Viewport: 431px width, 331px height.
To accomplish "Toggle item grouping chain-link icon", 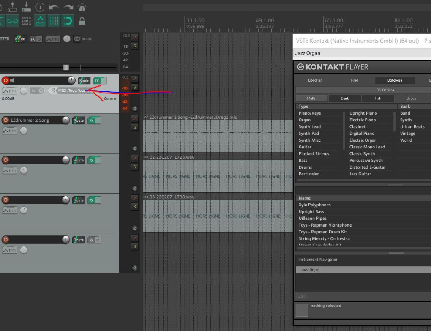I will pos(12,21).
